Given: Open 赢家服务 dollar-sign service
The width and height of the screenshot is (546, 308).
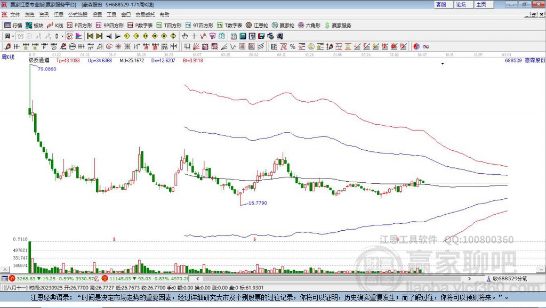Looking at the screenshot, I should (x=338, y=26).
